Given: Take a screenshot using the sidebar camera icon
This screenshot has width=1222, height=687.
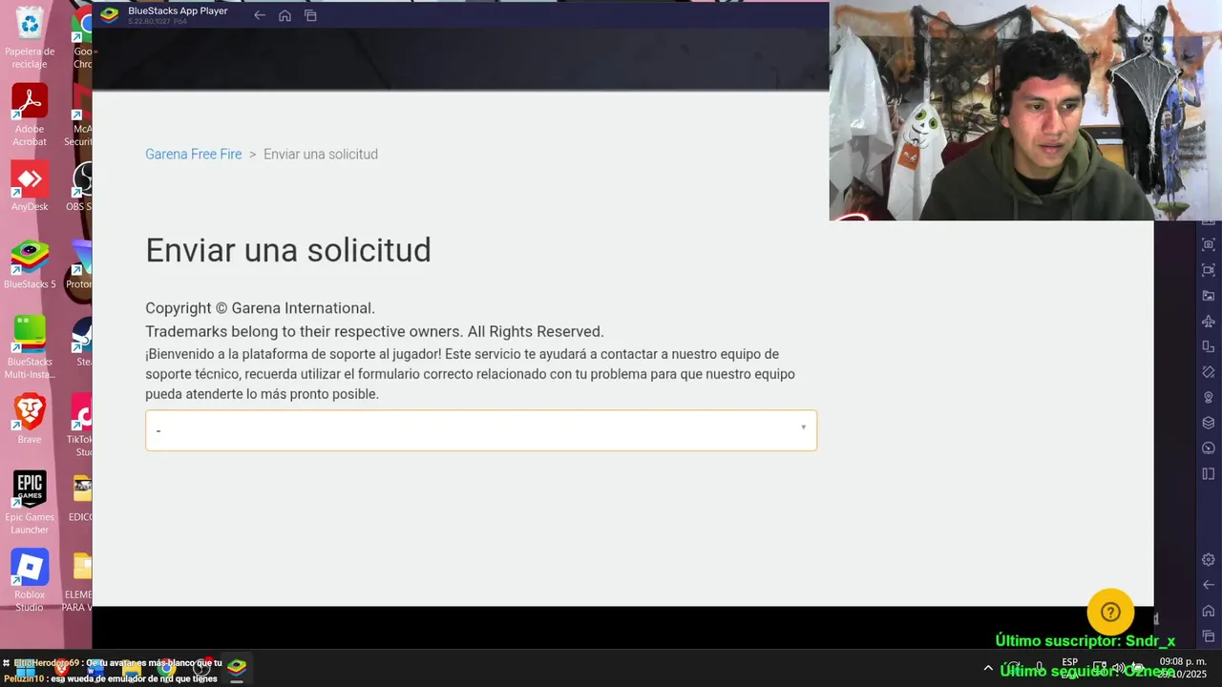Looking at the screenshot, I should coord(1209,245).
